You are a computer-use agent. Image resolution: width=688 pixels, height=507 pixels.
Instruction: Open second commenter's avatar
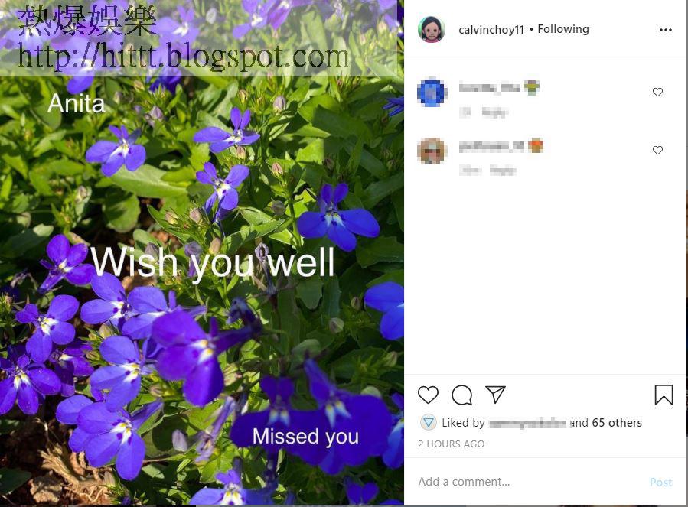click(432, 151)
